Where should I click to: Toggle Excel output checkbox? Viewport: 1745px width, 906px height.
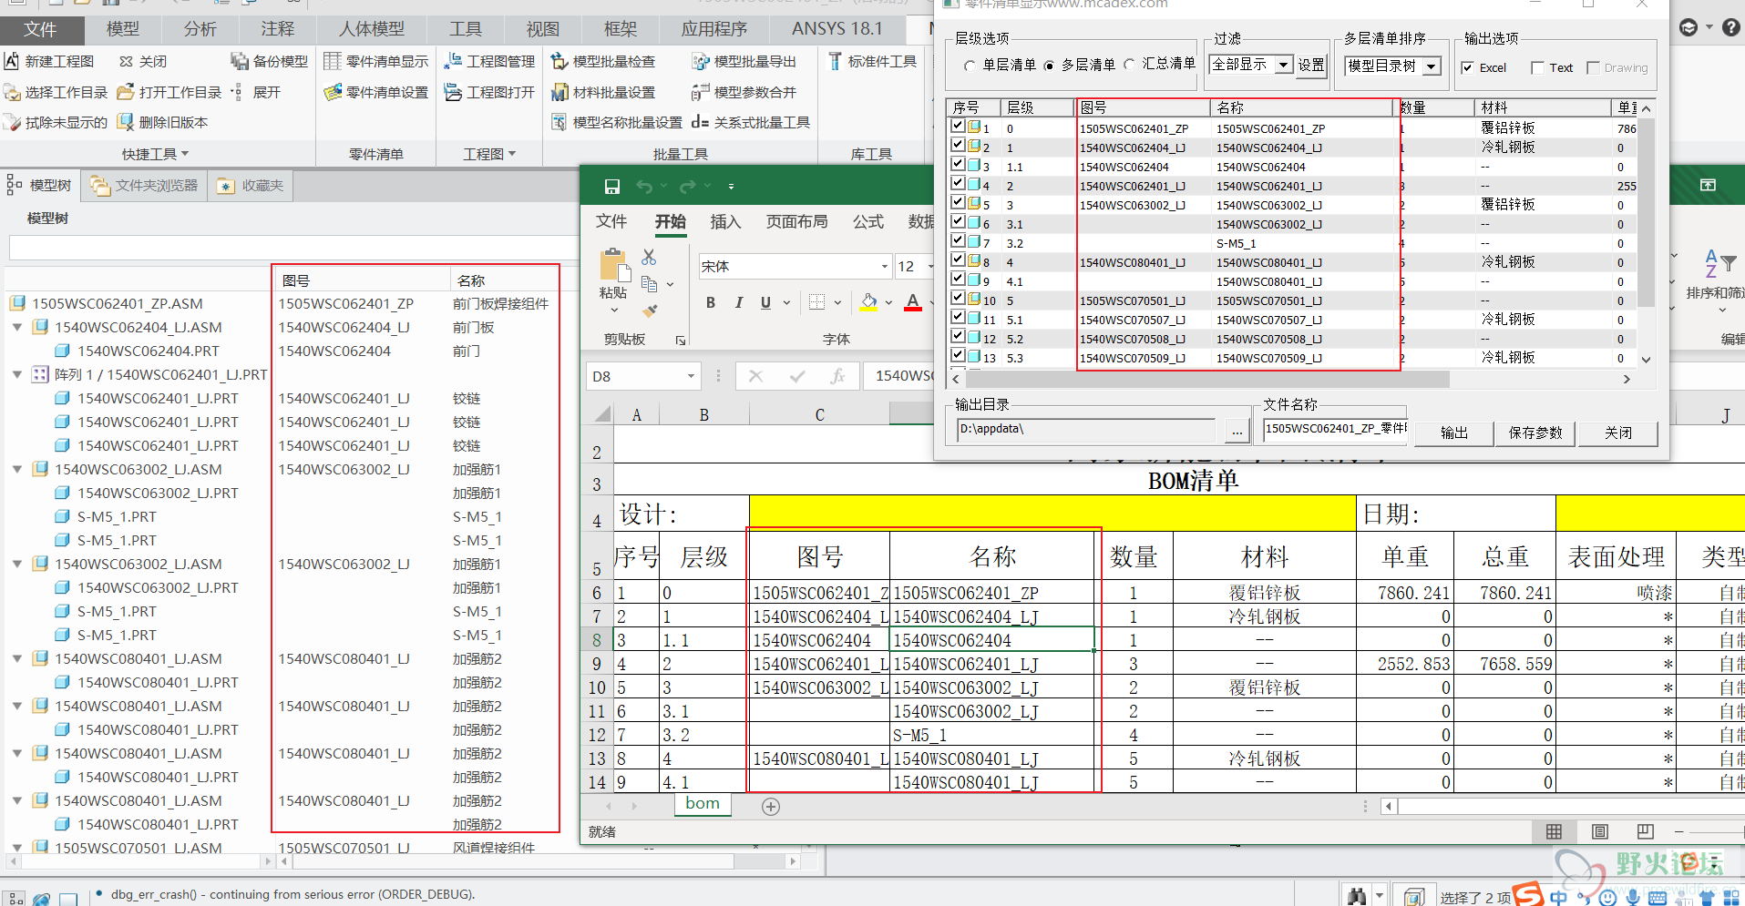[x=1467, y=67]
